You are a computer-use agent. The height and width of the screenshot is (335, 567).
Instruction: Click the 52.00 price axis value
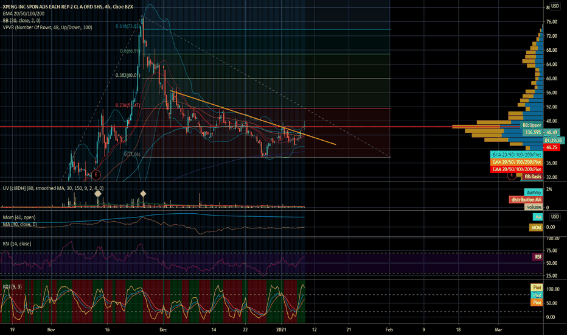tap(551, 107)
